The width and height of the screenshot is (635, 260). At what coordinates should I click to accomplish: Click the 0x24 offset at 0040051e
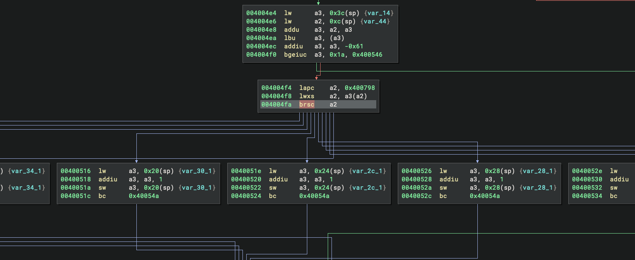pyautogui.click(x=322, y=171)
